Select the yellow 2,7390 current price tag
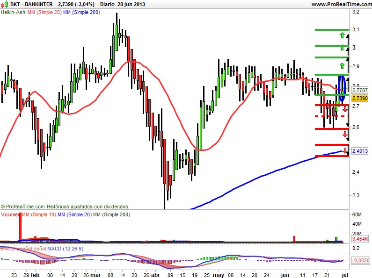 (x=360, y=98)
